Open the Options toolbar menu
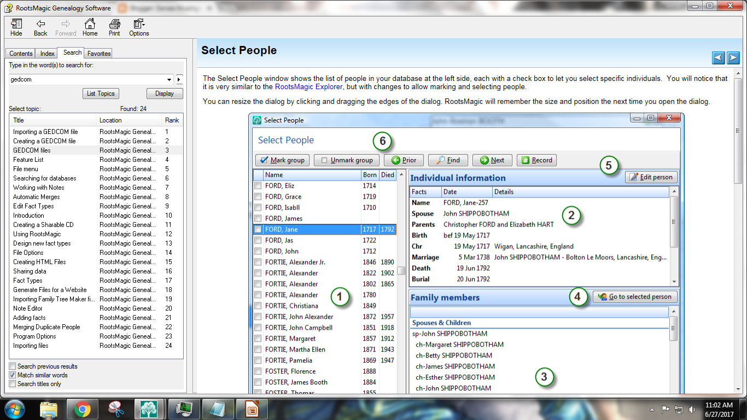Image resolution: width=747 pixels, height=420 pixels. pyautogui.click(x=139, y=27)
